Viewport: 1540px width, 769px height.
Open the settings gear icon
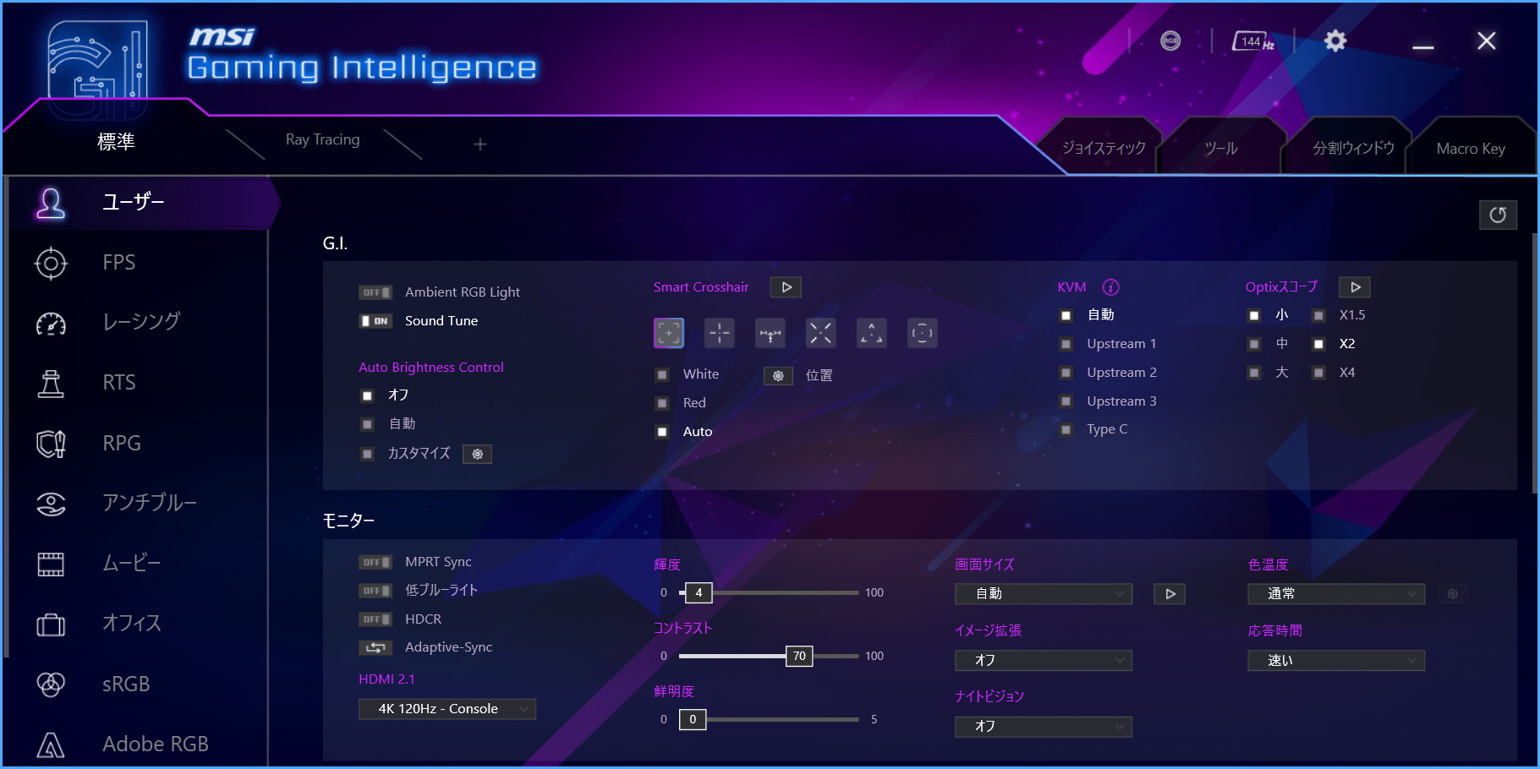tap(1334, 41)
